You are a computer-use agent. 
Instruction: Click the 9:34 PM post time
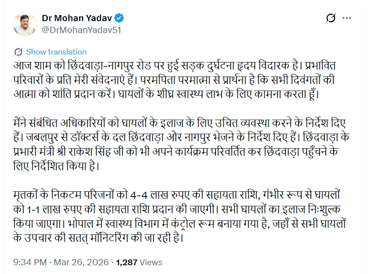[31, 263]
